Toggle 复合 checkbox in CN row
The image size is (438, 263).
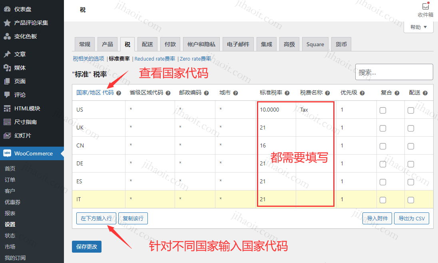tap(383, 146)
